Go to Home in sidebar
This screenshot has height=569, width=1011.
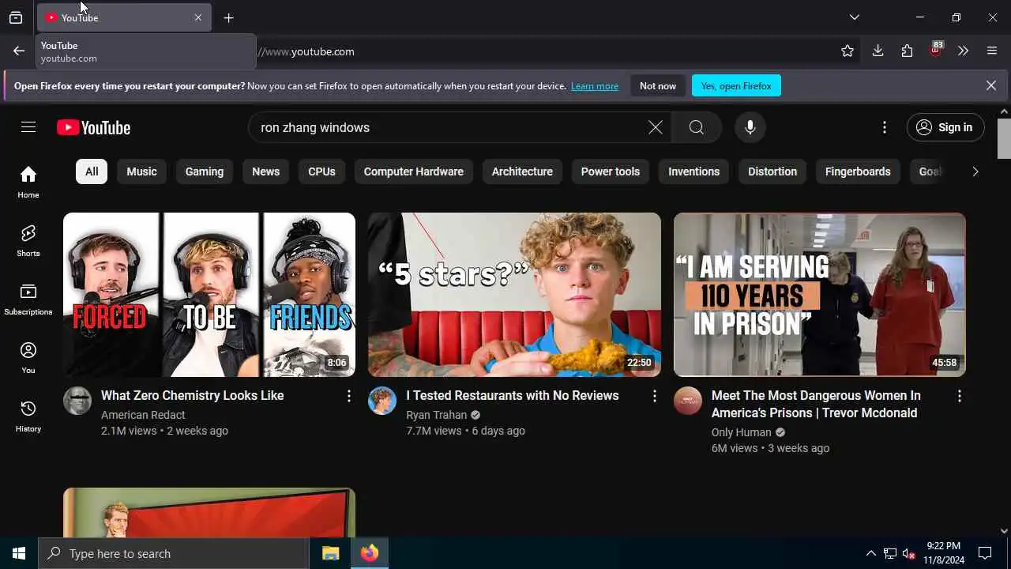pyautogui.click(x=28, y=182)
